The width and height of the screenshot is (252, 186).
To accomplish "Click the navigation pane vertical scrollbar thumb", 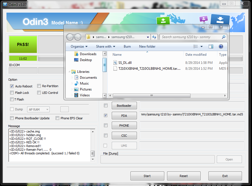I will coord(104,65).
